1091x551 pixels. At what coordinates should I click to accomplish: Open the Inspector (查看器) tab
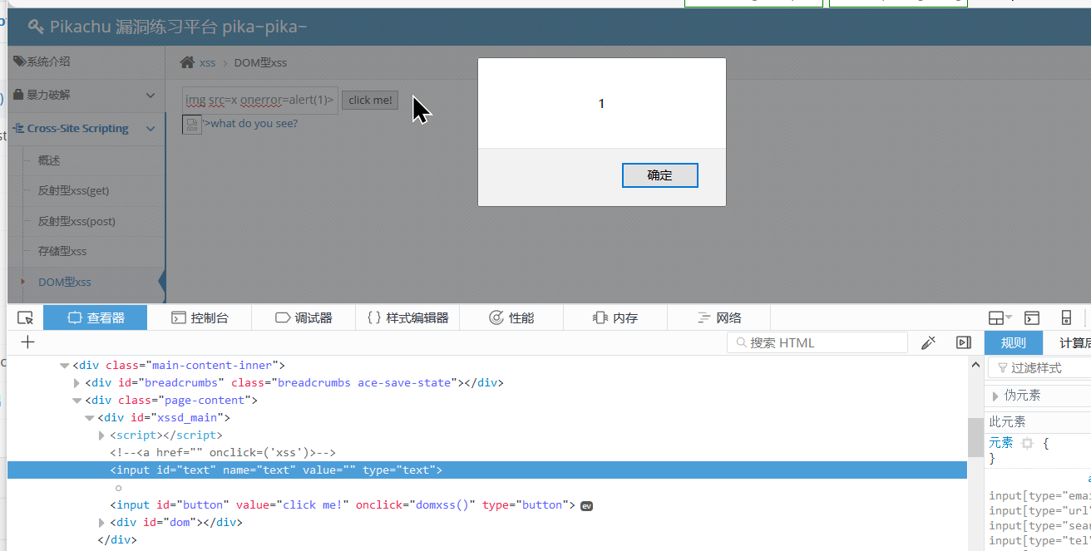pyautogui.click(x=95, y=317)
